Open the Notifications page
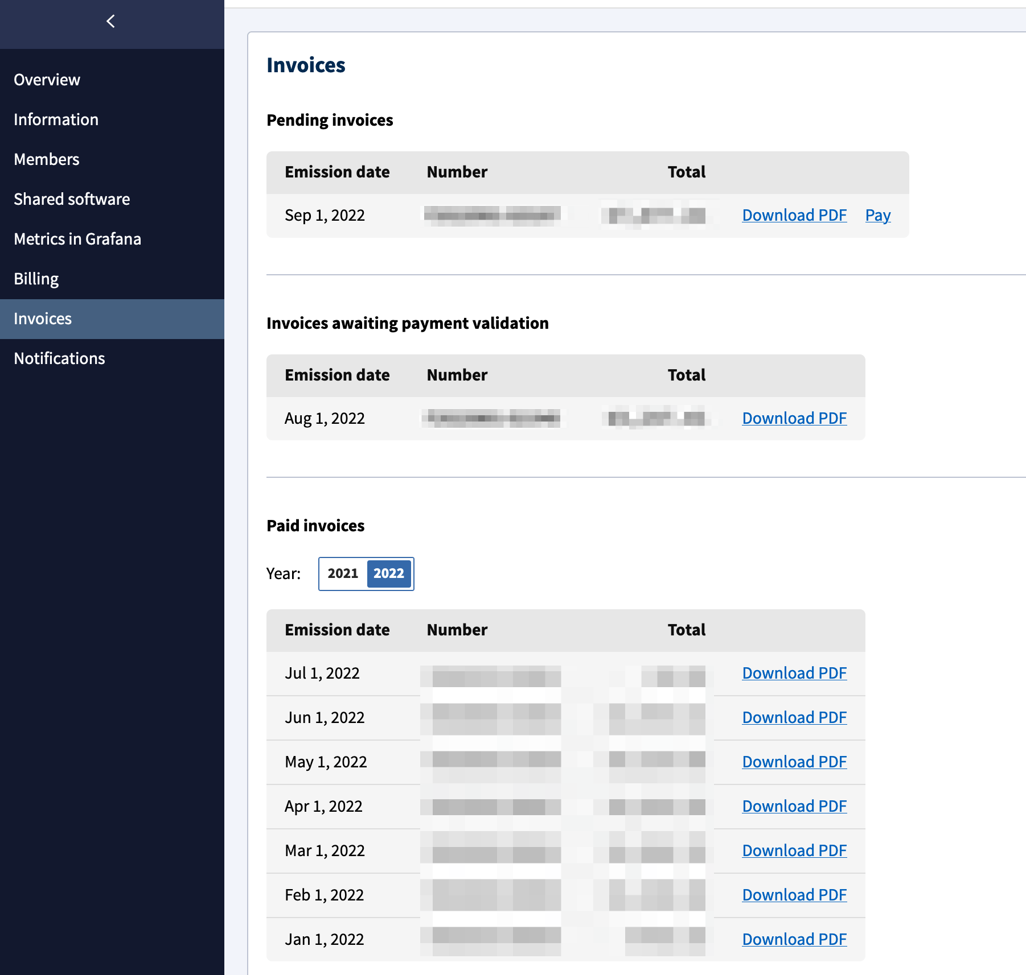 click(59, 358)
